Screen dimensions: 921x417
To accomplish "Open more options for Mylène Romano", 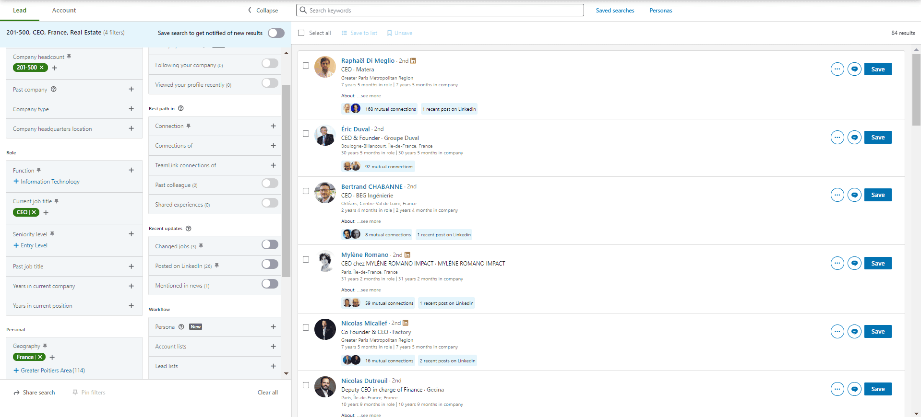I will [x=837, y=263].
